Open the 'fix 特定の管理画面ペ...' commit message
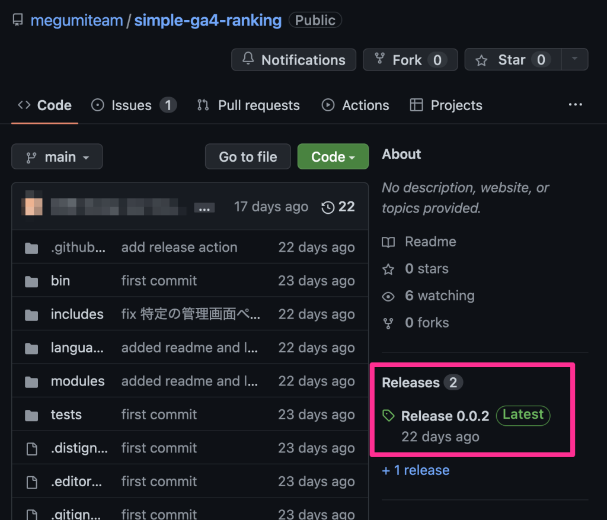The image size is (607, 520). click(x=190, y=314)
